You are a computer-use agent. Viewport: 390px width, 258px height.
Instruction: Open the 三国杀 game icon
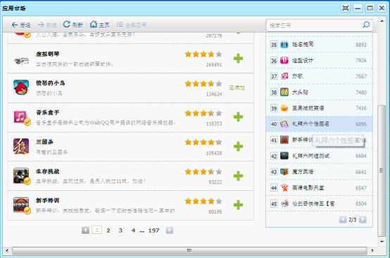pos(21,147)
